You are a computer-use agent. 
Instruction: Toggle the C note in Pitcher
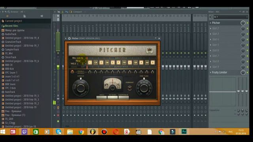(x=90, y=62)
